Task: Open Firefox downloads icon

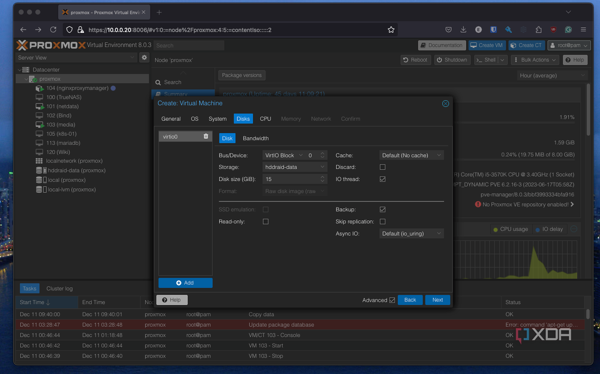Action: pyautogui.click(x=463, y=30)
